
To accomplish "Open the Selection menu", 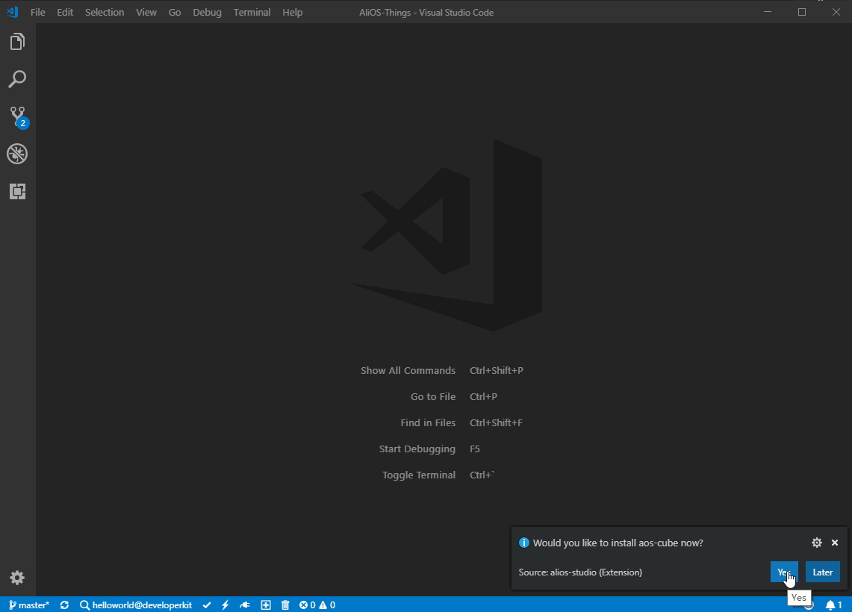I will [x=105, y=12].
